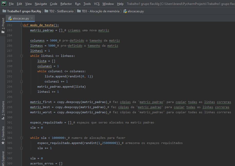The width and height of the screenshot is (235, 166).
Task: Open the Navigate menu
Action: coord(41,4)
